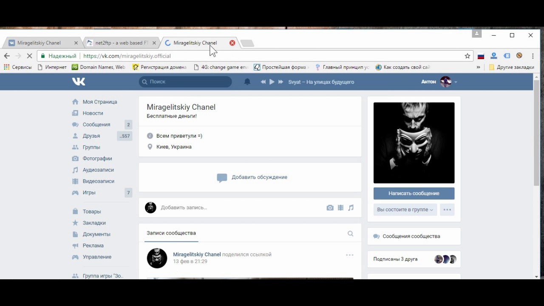Screen dimensions: 544x306
Task: Click the friends counter badge
Action: (x=125, y=136)
